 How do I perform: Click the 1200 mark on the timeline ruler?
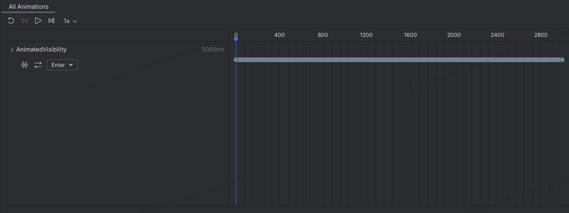tap(366, 35)
